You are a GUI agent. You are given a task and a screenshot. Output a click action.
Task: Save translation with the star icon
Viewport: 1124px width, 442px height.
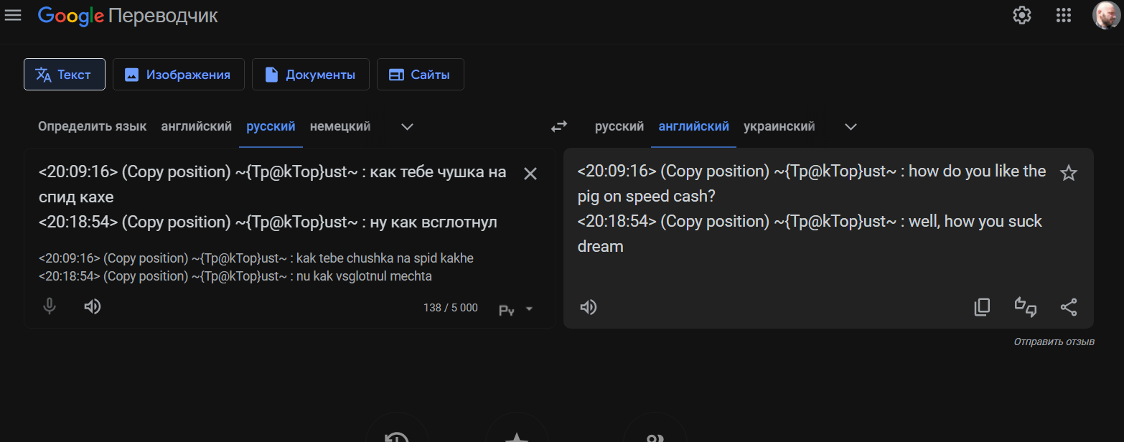point(1068,173)
